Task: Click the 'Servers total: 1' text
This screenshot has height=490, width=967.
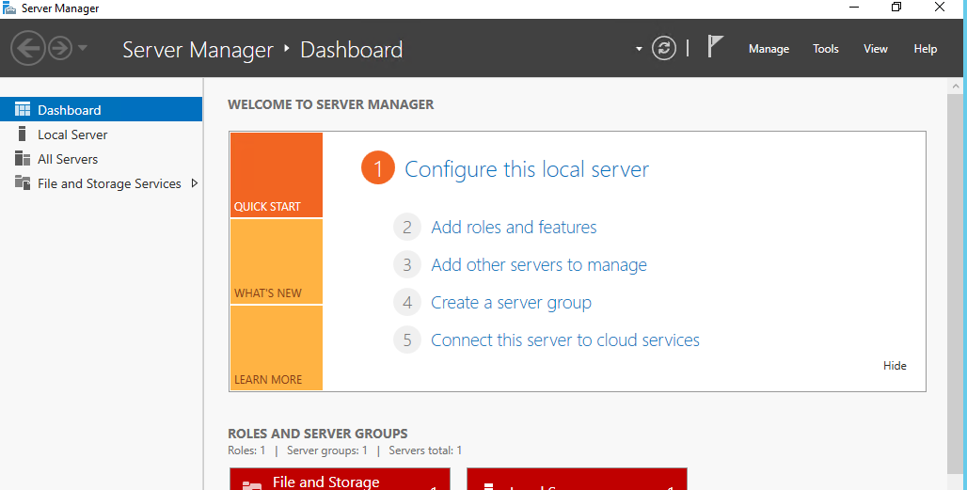Action: point(425,450)
